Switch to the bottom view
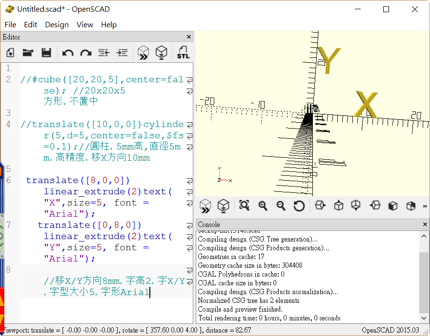The image size is (430, 336). tap(356, 205)
